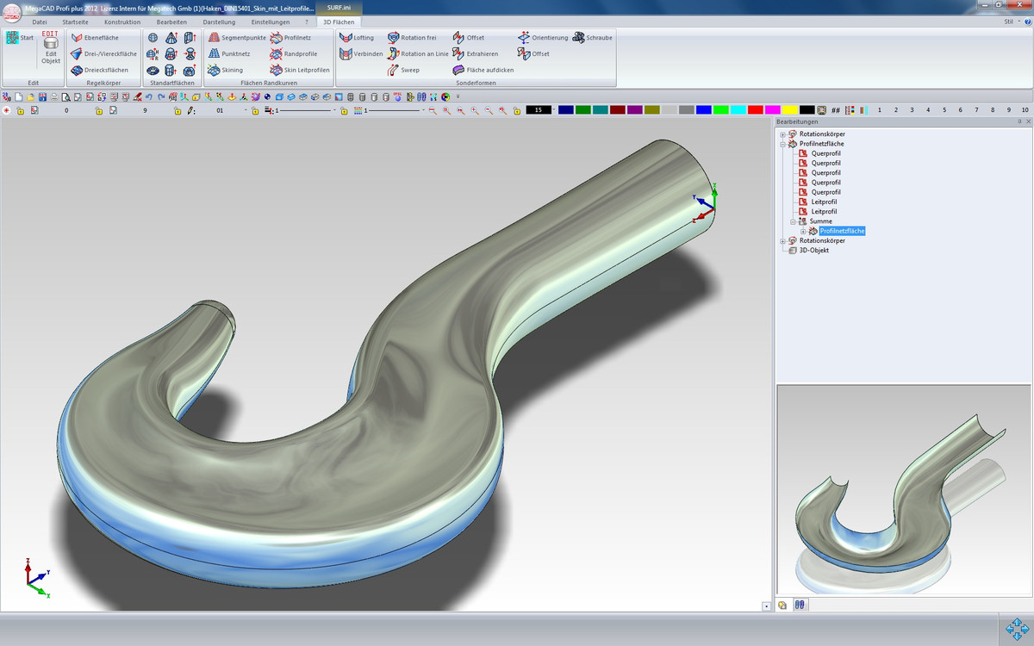Click the preview thumbnail of the hook
Image resolution: width=1034 pixels, height=646 pixels.
tap(903, 489)
